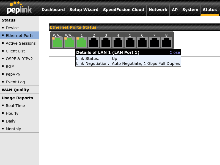Select the WAN 2 port icon

[x=69, y=42]
